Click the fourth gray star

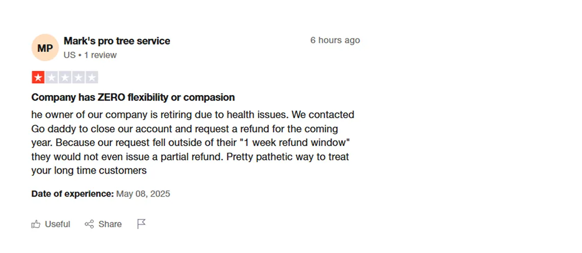pos(78,77)
